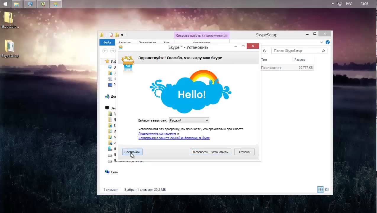
Task: Select SkypeSetup archive icon on desktop
Action: pyautogui.click(x=10, y=20)
